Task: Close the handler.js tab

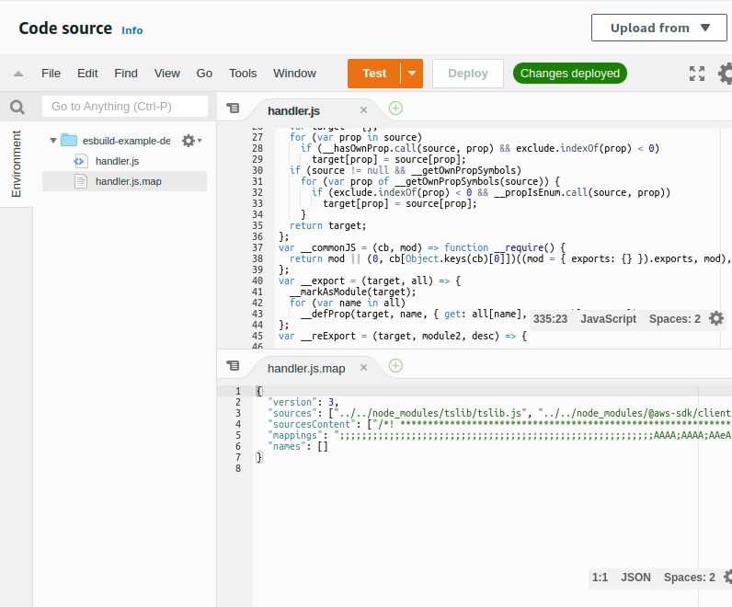Action: 363,110
